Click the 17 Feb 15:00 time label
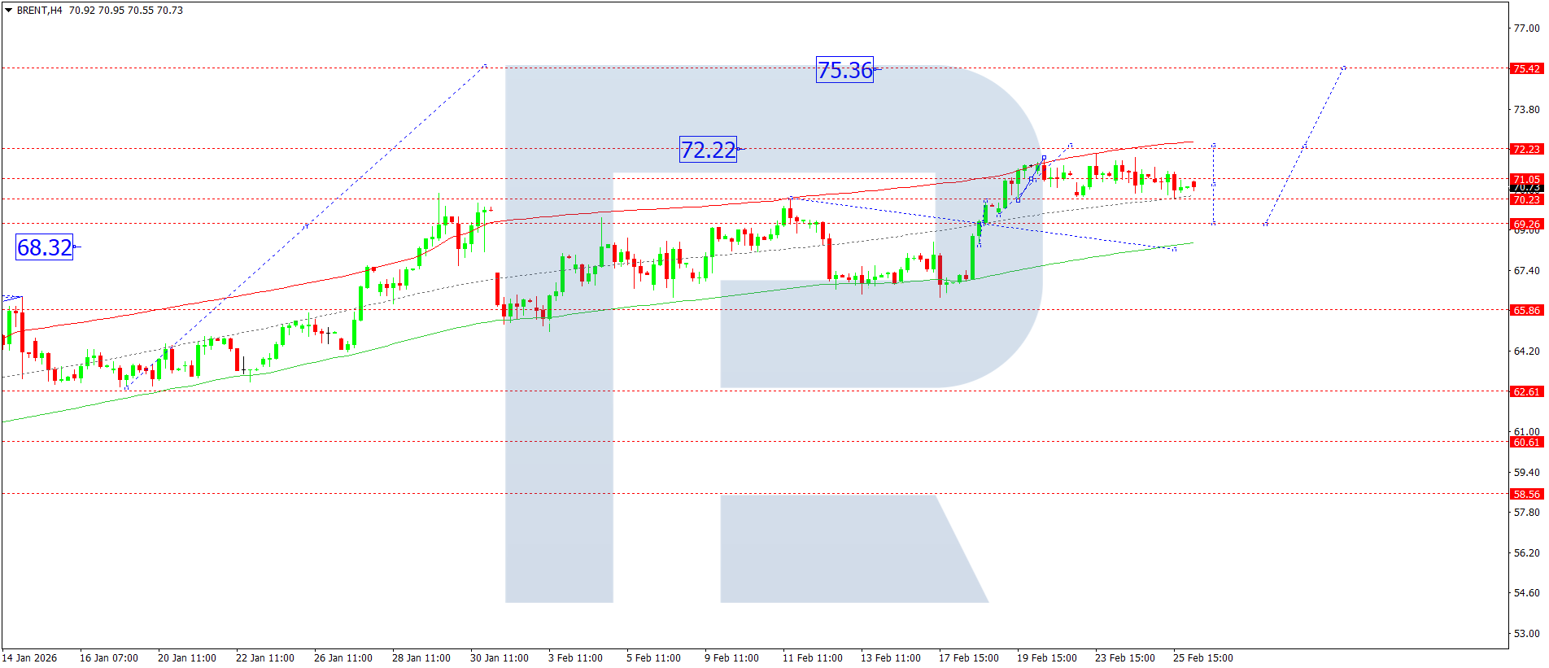 tap(968, 658)
